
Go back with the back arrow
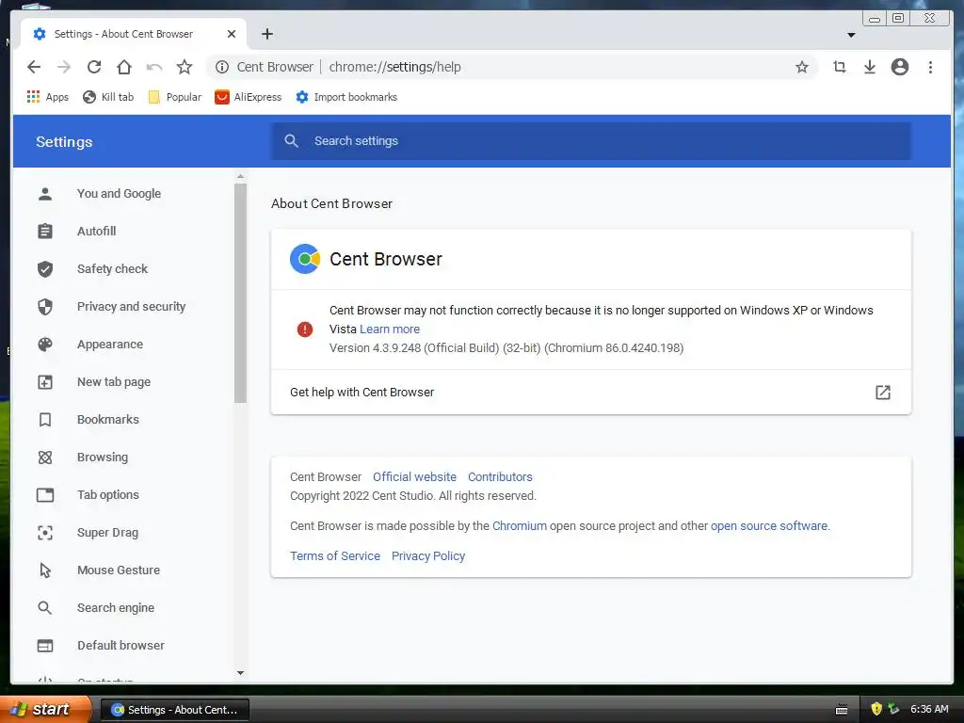pos(34,67)
